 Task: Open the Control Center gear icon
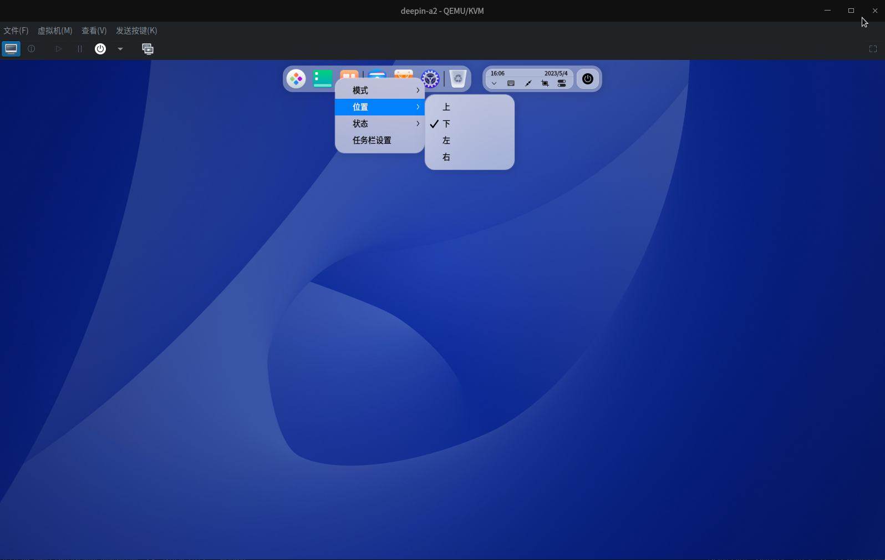tap(430, 79)
